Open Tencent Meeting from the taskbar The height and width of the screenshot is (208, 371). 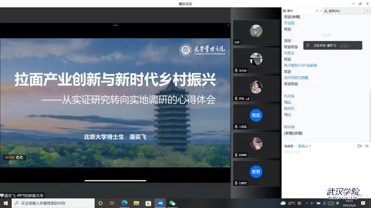[160, 203]
